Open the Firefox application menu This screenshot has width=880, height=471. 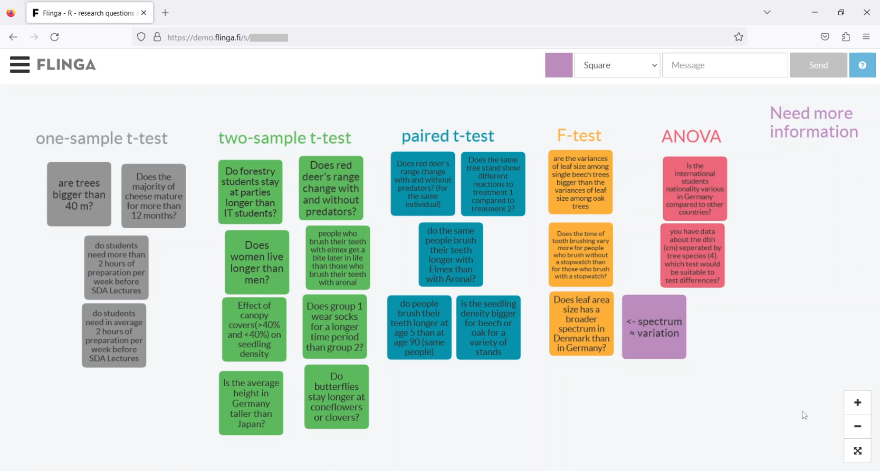[x=866, y=37]
